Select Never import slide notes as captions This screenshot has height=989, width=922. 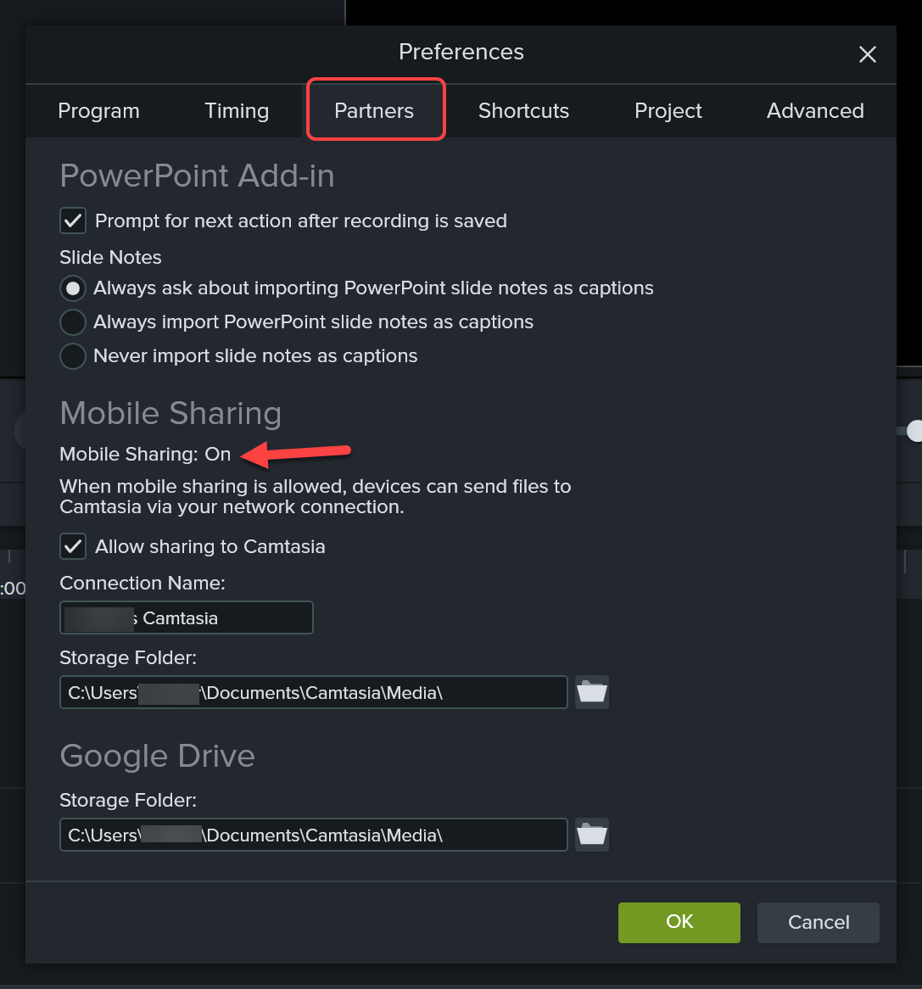(x=73, y=356)
